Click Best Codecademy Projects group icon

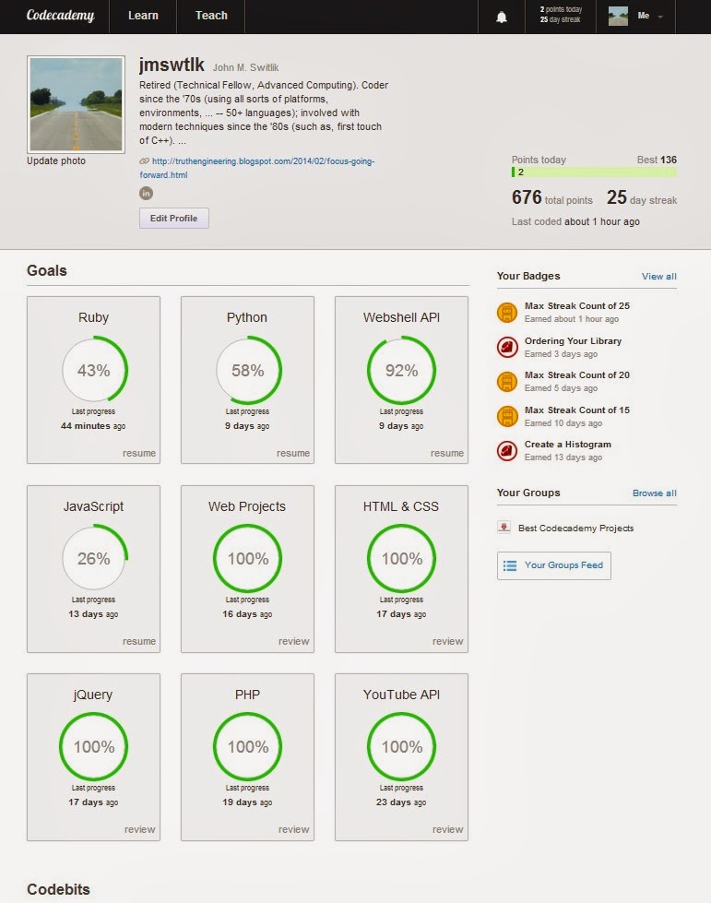504,528
